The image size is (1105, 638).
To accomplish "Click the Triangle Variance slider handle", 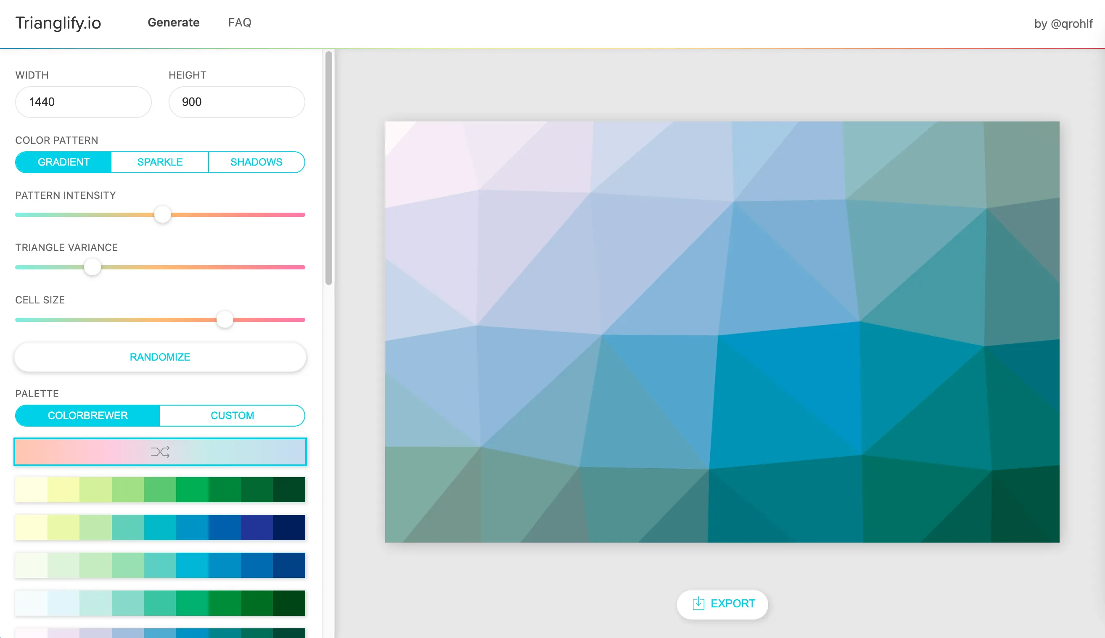I will coord(93,267).
